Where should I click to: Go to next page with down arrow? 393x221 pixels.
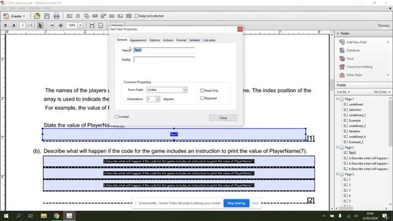point(14,25)
